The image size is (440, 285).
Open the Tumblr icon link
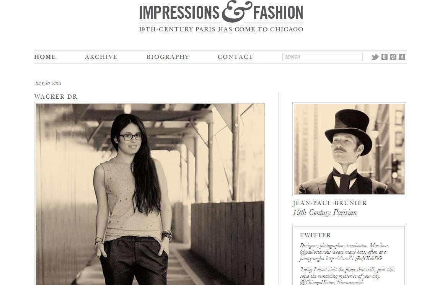click(x=385, y=57)
